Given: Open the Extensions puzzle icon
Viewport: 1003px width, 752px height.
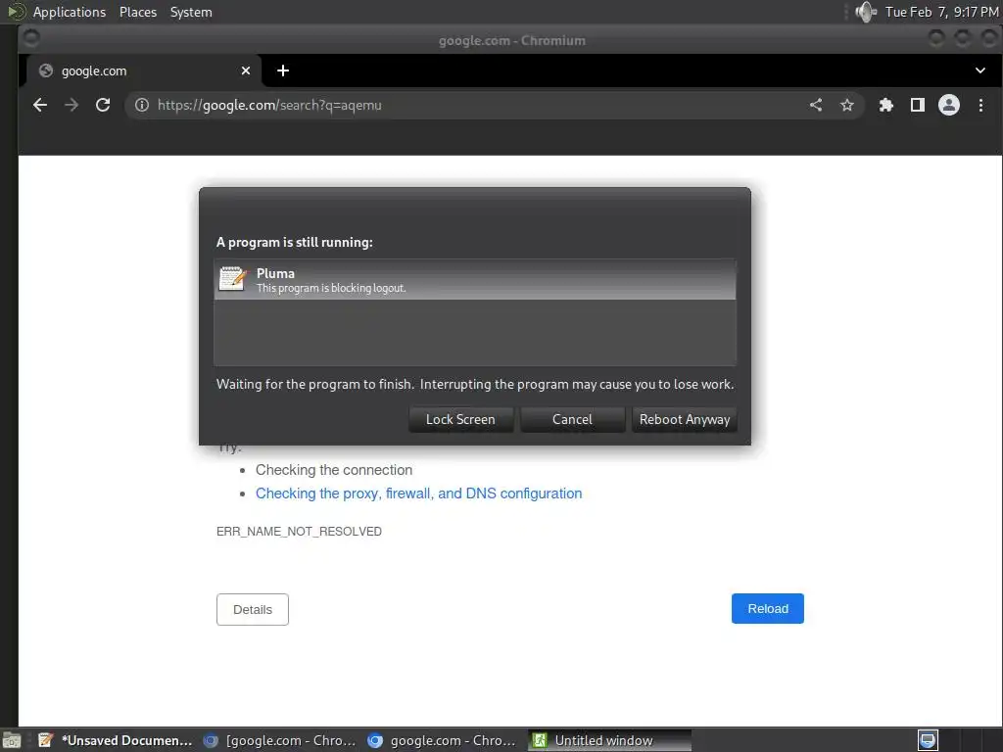Looking at the screenshot, I should [x=885, y=105].
